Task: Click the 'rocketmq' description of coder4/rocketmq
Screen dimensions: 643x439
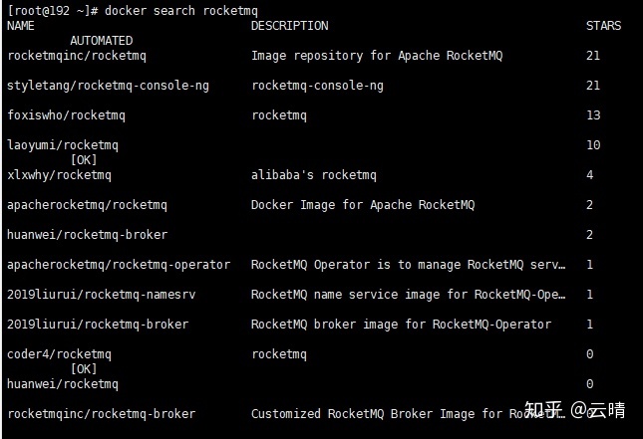Action: click(279, 354)
